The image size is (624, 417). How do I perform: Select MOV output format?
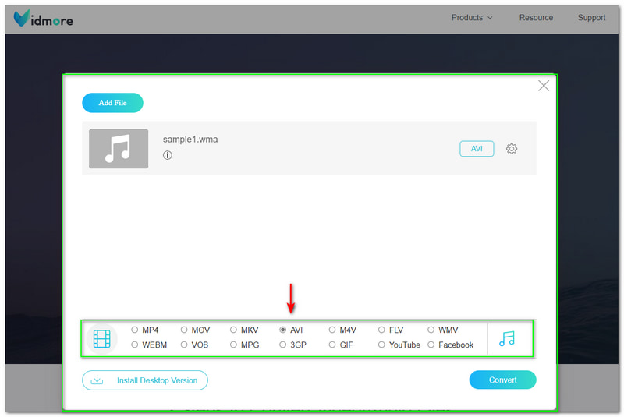point(184,330)
